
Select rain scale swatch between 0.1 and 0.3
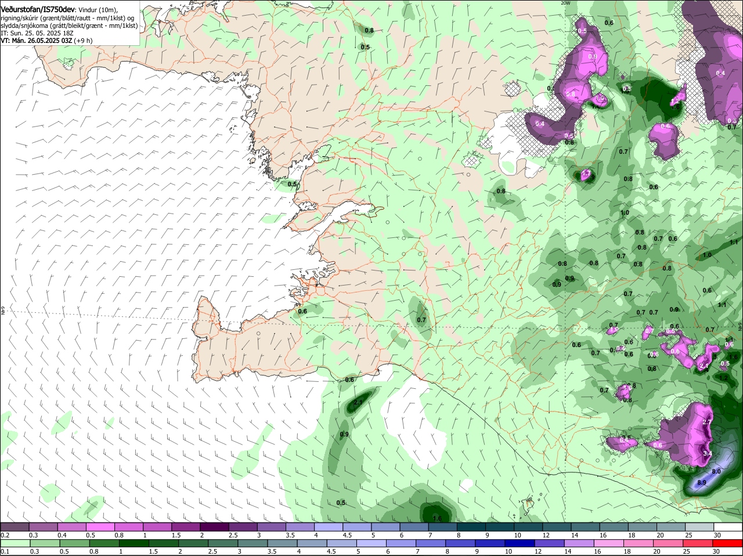pos(15,543)
